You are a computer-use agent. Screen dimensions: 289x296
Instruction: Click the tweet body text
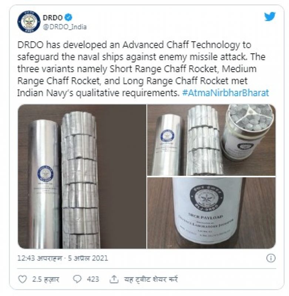[143, 69]
